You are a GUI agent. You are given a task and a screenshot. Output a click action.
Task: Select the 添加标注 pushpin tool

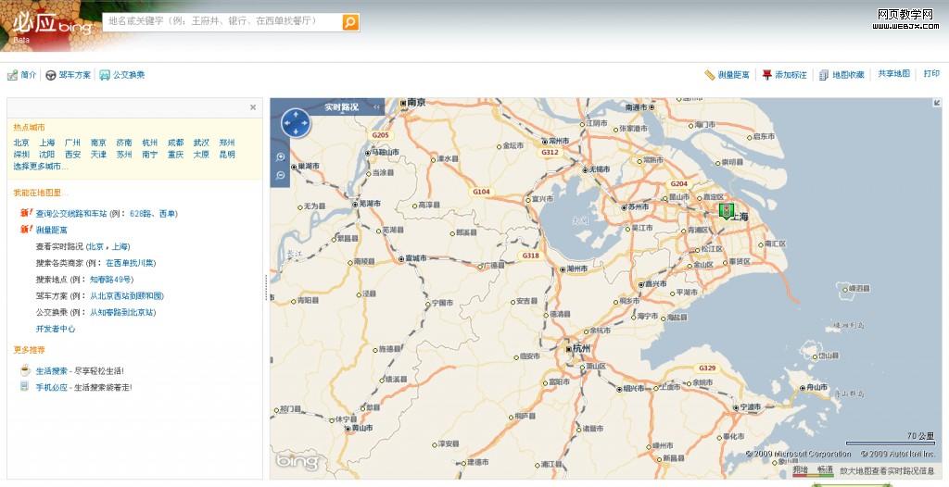click(x=784, y=75)
